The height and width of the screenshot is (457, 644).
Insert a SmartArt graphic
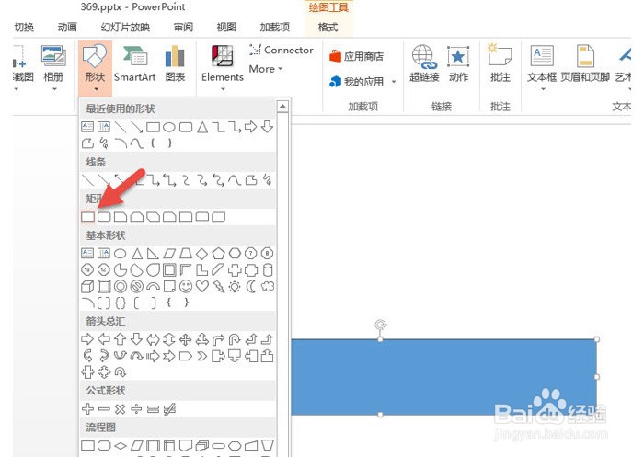(x=134, y=64)
